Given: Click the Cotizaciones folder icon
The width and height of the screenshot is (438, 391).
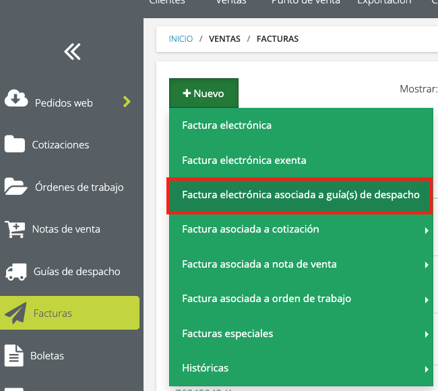Looking at the screenshot, I should pyautogui.click(x=15, y=144).
